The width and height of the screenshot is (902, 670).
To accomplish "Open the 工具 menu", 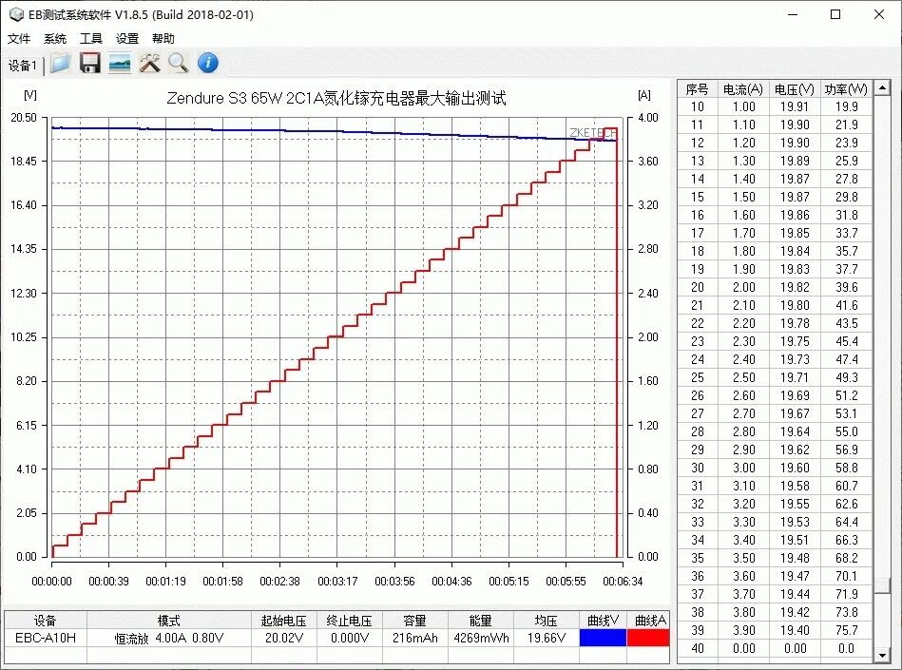I will click(x=91, y=39).
